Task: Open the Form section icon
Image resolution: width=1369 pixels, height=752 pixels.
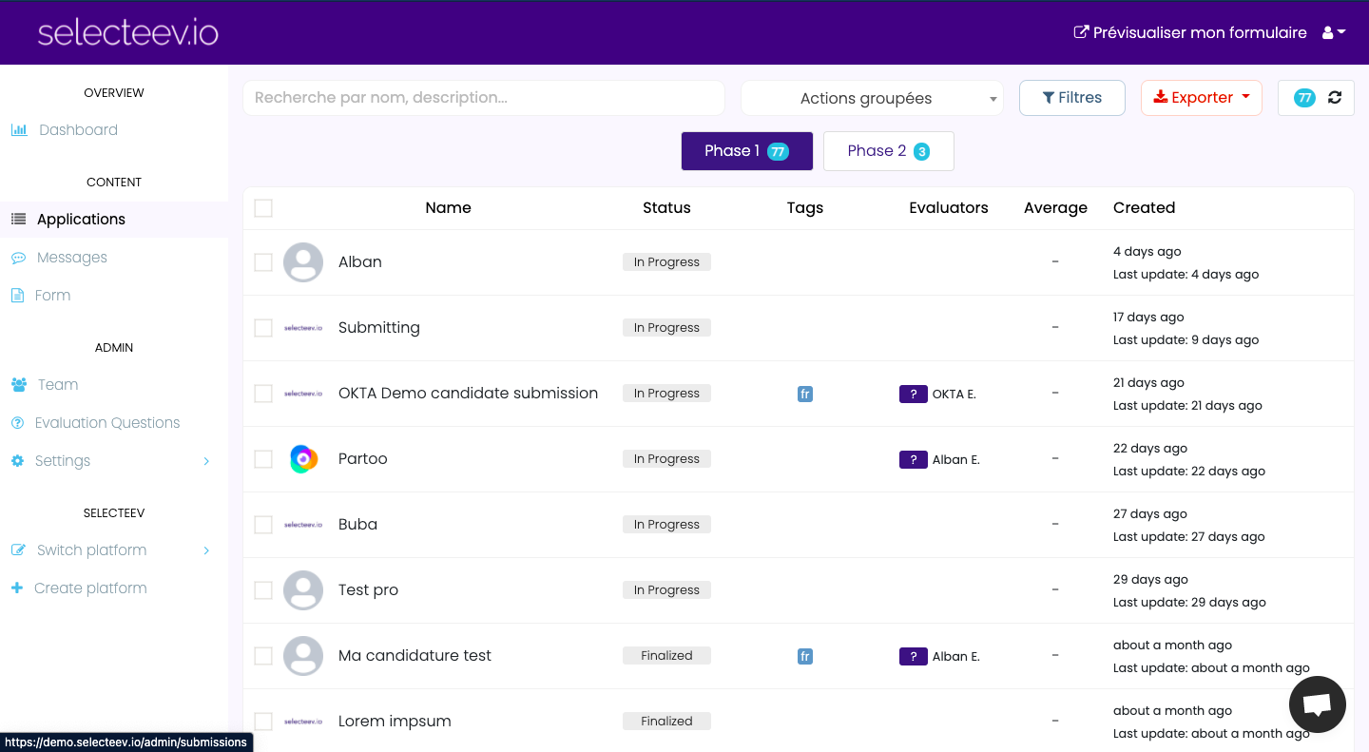Action: pyautogui.click(x=18, y=295)
